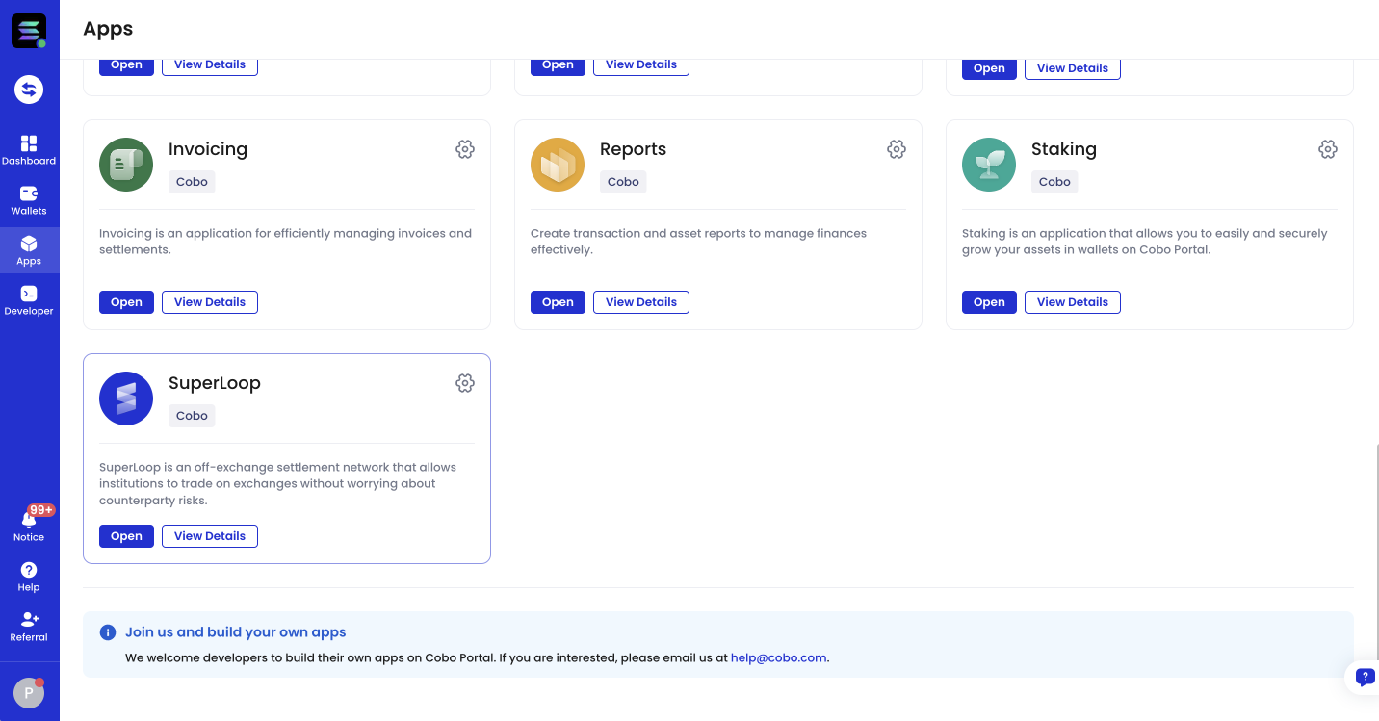Click the Reports title text
This screenshot has height=721, width=1379.
coord(633,149)
